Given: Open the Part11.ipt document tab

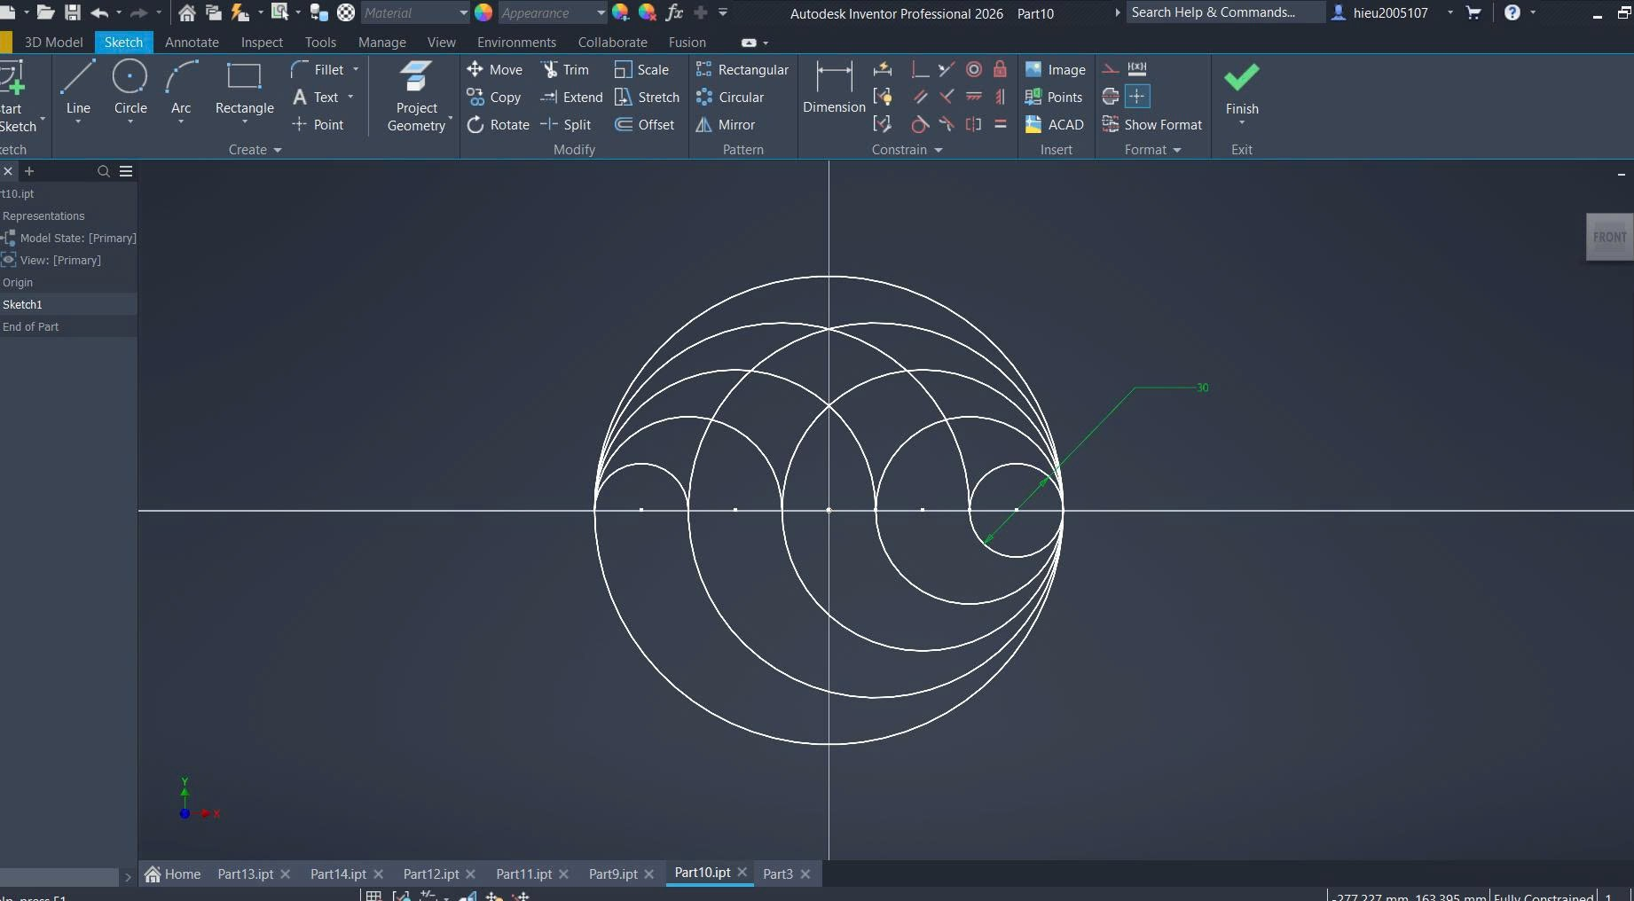Looking at the screenshot, I should (523, 874).
